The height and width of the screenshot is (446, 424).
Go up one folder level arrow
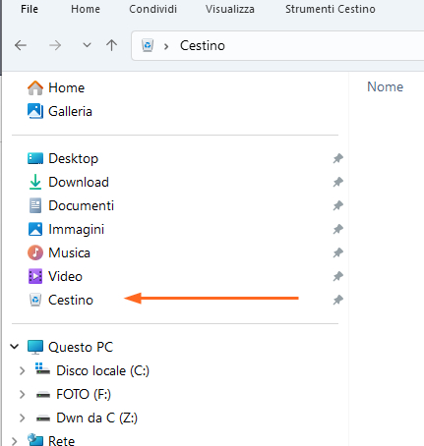point(111,45)
